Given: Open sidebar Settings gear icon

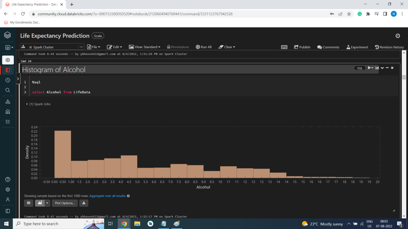Looking at the screenshot, I should point(8,190).
